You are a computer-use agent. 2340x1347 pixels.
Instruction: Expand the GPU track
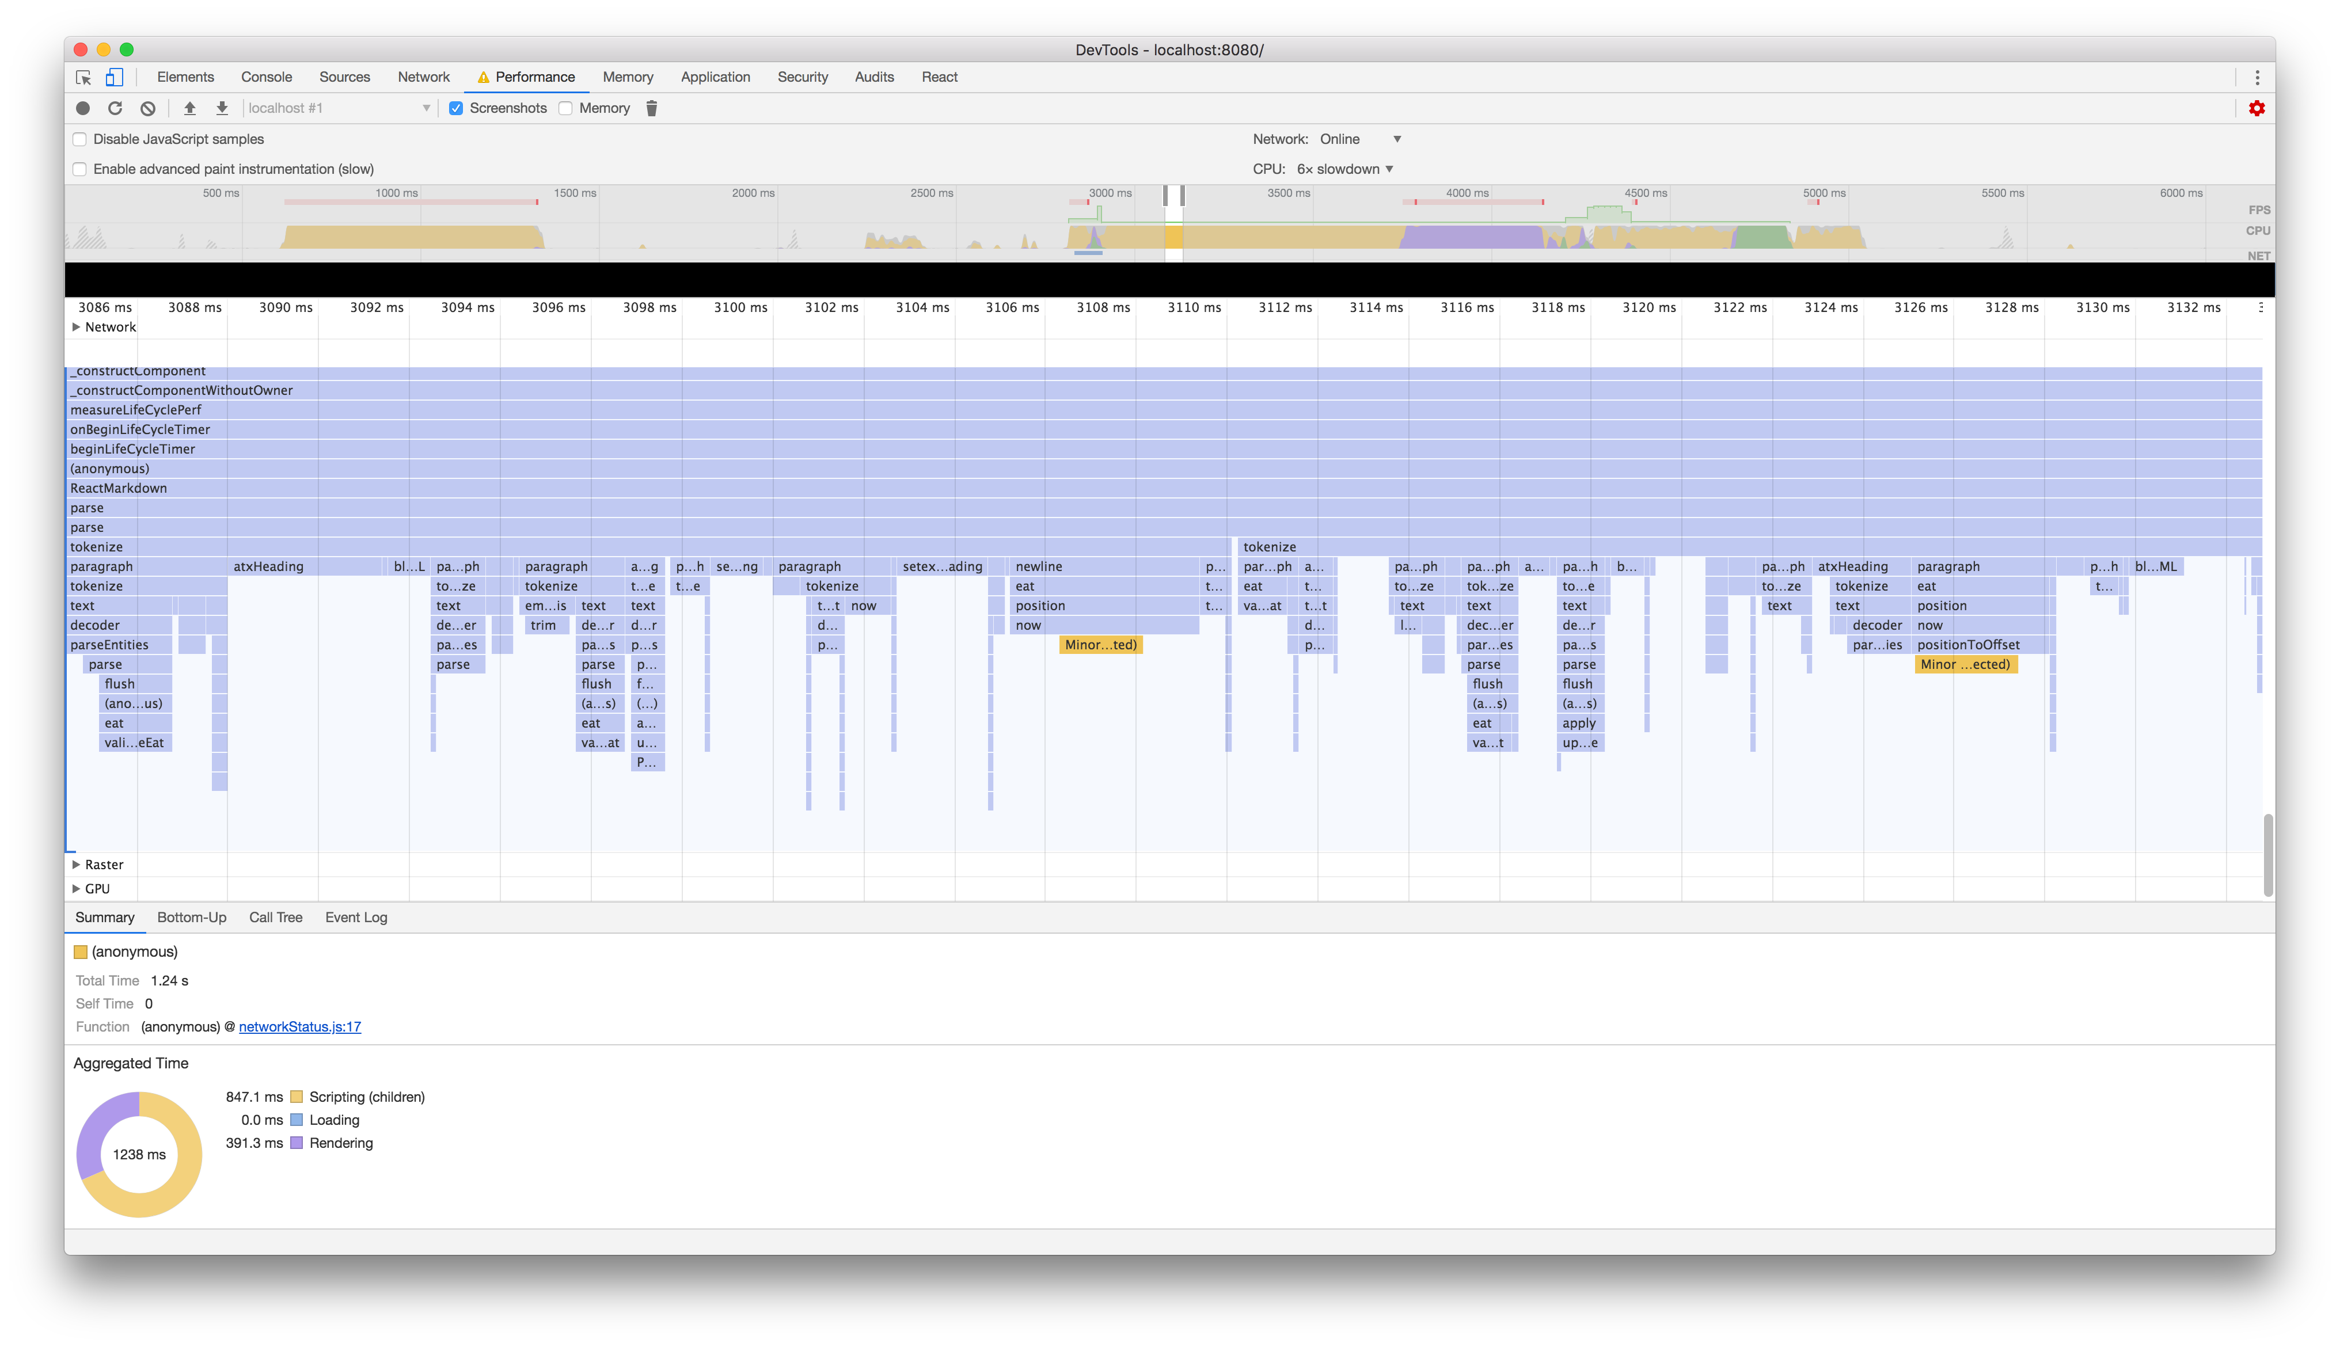pyautogui.click(x=76, y=888)
